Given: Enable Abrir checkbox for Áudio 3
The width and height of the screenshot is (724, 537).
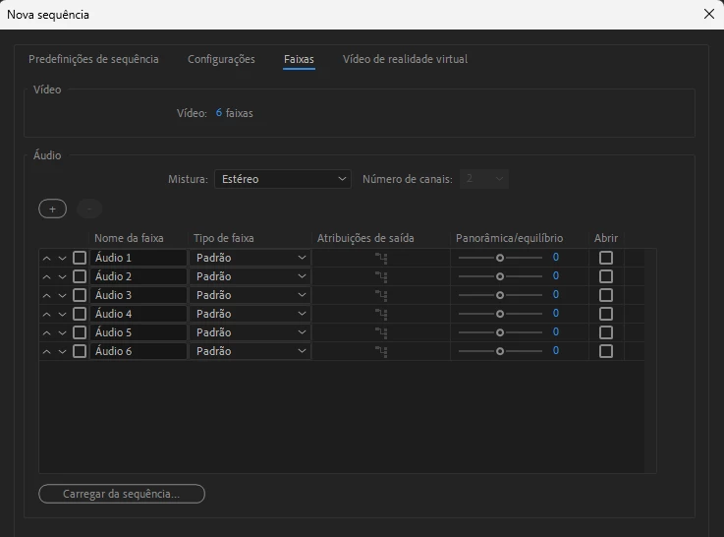Looking at the screenshot, I should pos(606,295).
